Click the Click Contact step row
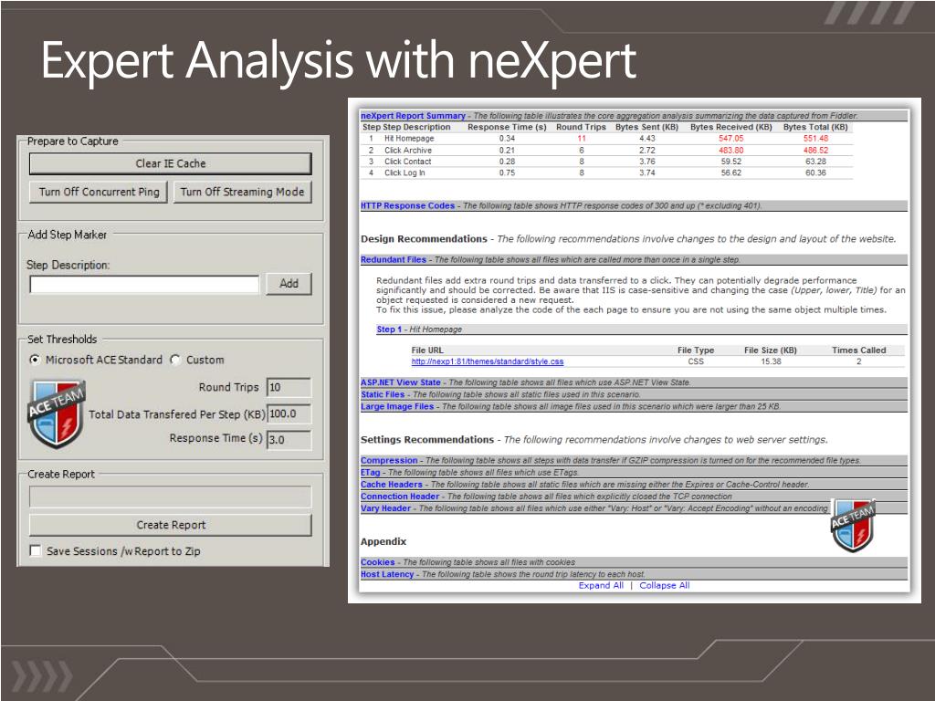Viewport: 935px width, 701px height. pos(607,162)
